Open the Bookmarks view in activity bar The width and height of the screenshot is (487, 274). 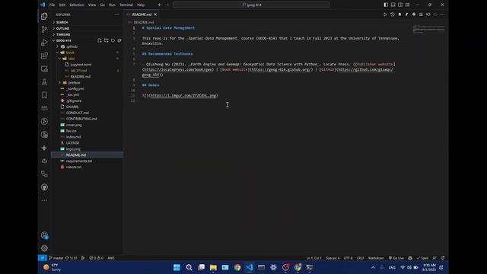point(44,95)
